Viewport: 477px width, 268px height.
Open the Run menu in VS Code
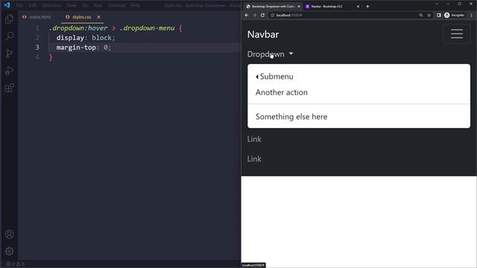(98, 5)
